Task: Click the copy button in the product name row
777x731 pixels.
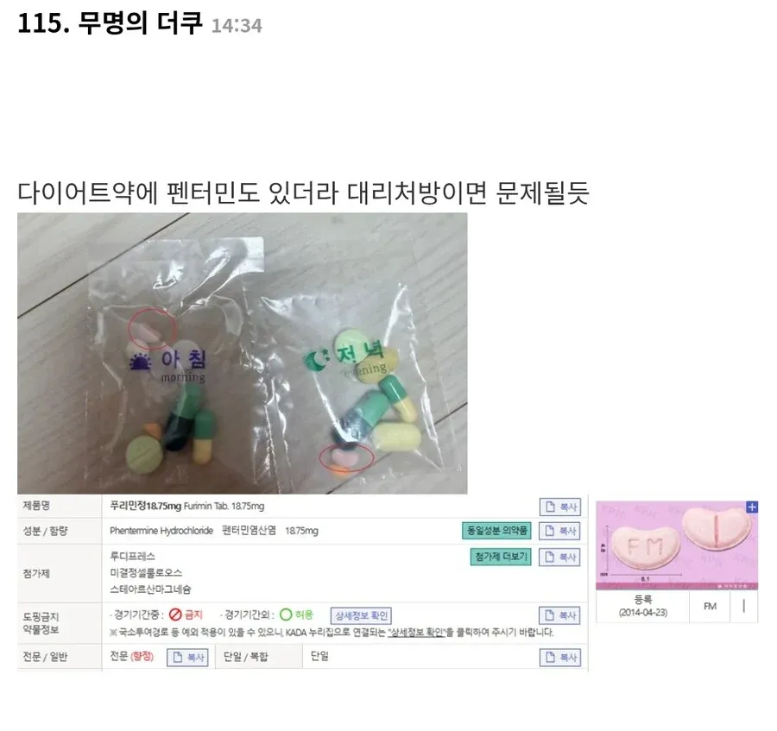Action: tap(560, 507)
